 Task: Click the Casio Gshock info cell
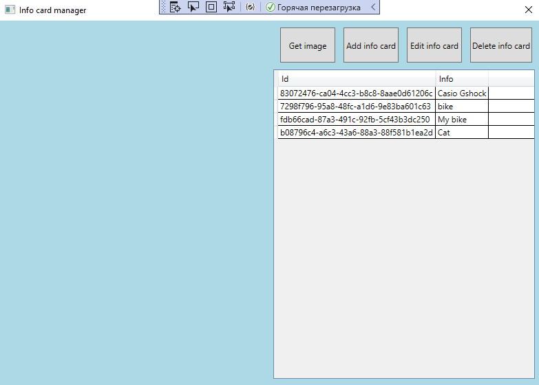462,93
